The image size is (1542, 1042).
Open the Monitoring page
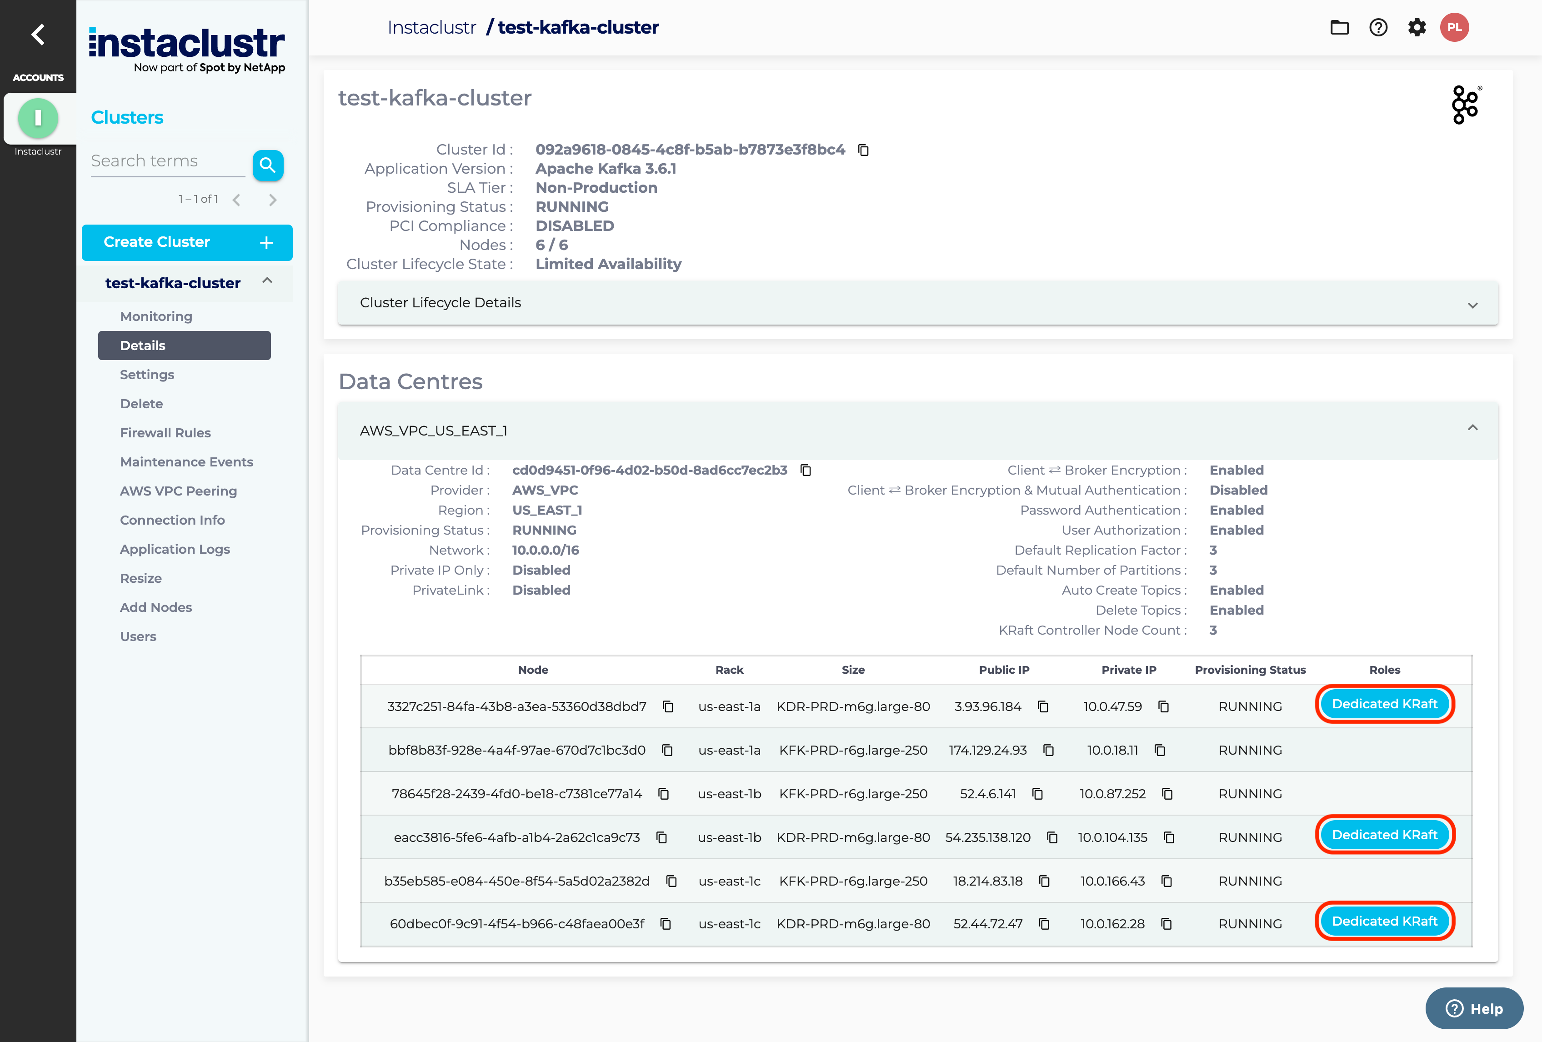click(156, 316)
